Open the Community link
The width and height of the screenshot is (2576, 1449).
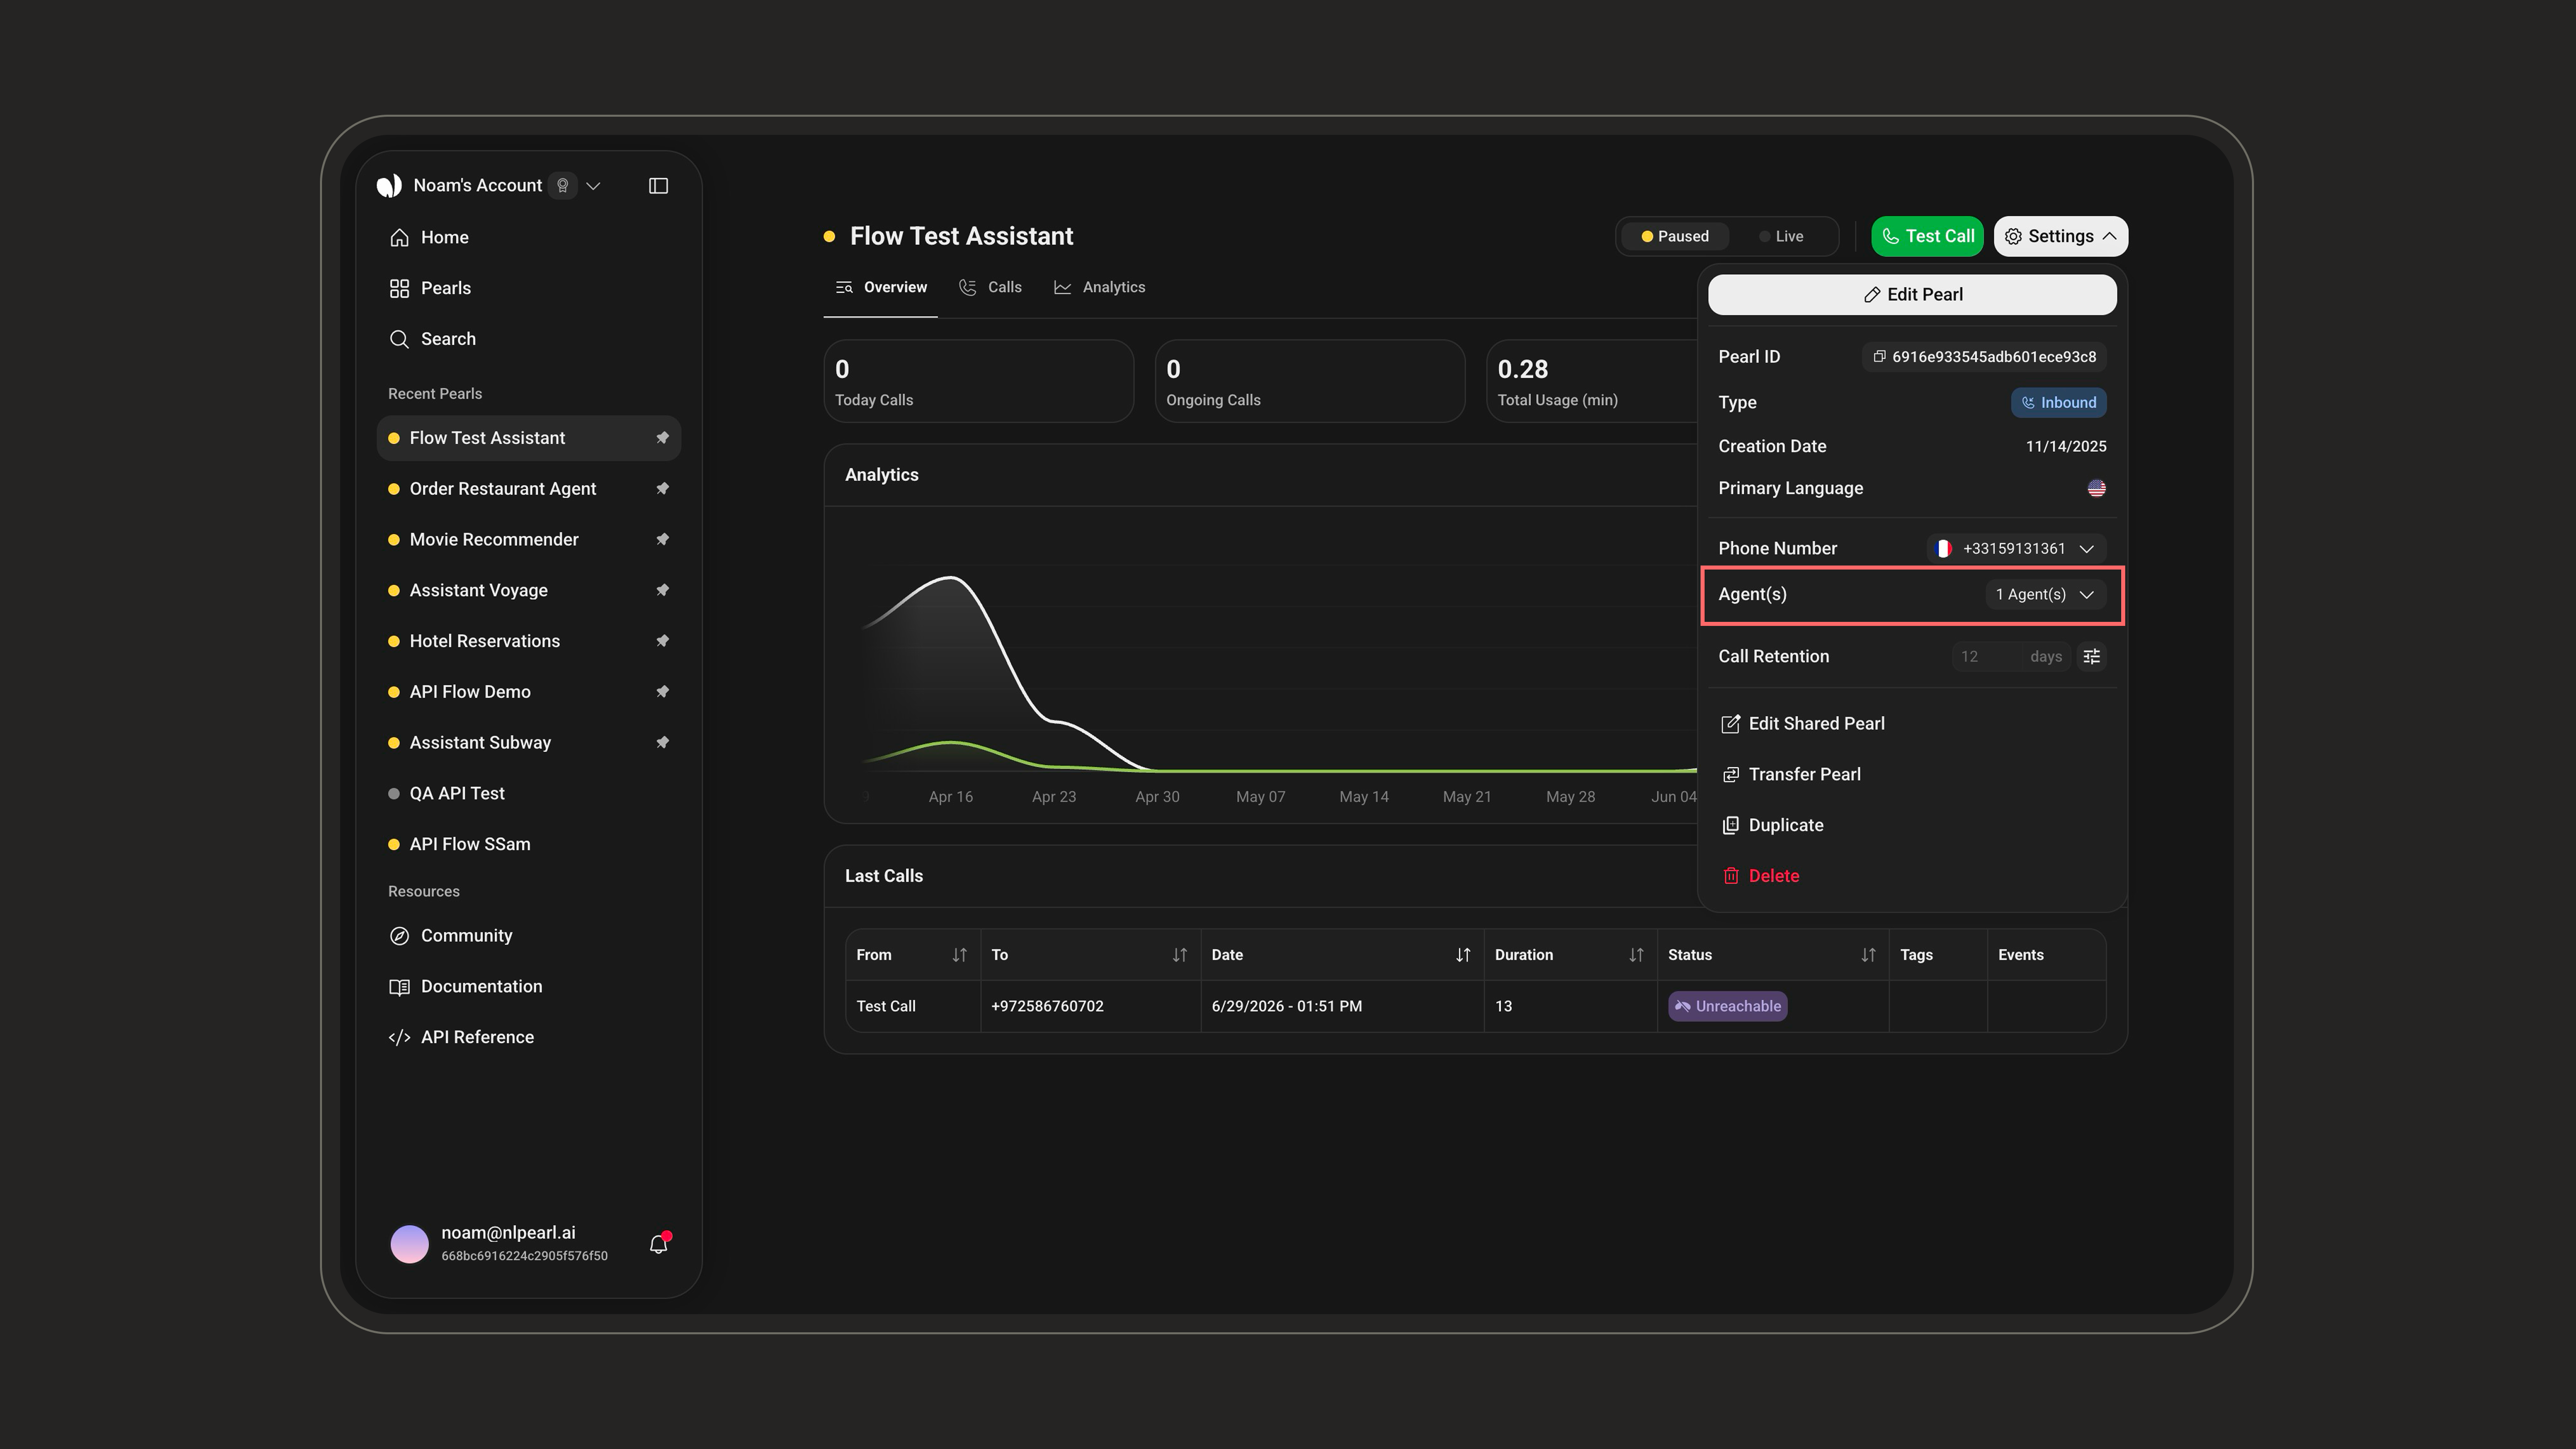pos(529,936)
